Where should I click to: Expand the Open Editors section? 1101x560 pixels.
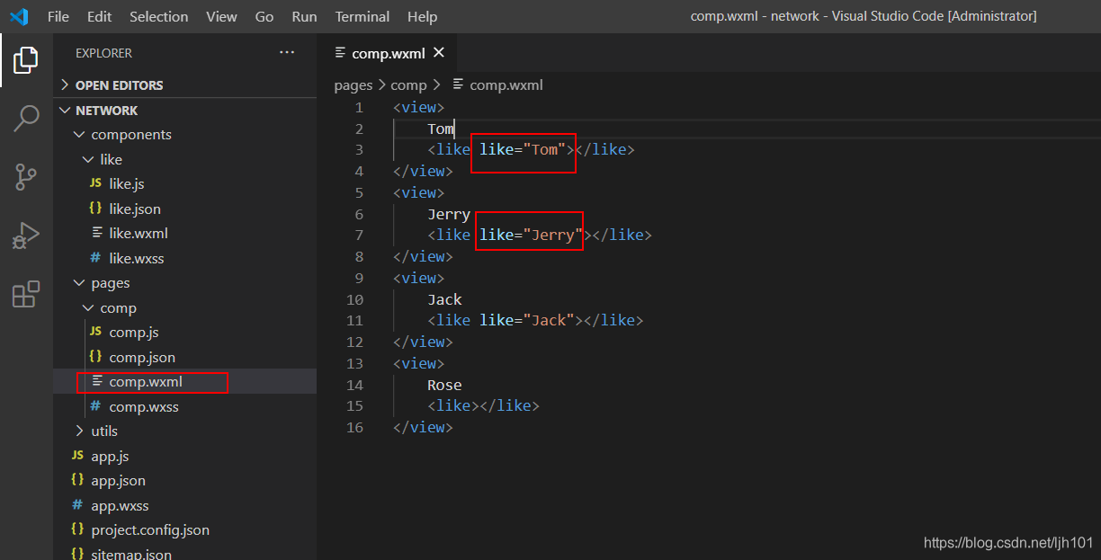64,84
